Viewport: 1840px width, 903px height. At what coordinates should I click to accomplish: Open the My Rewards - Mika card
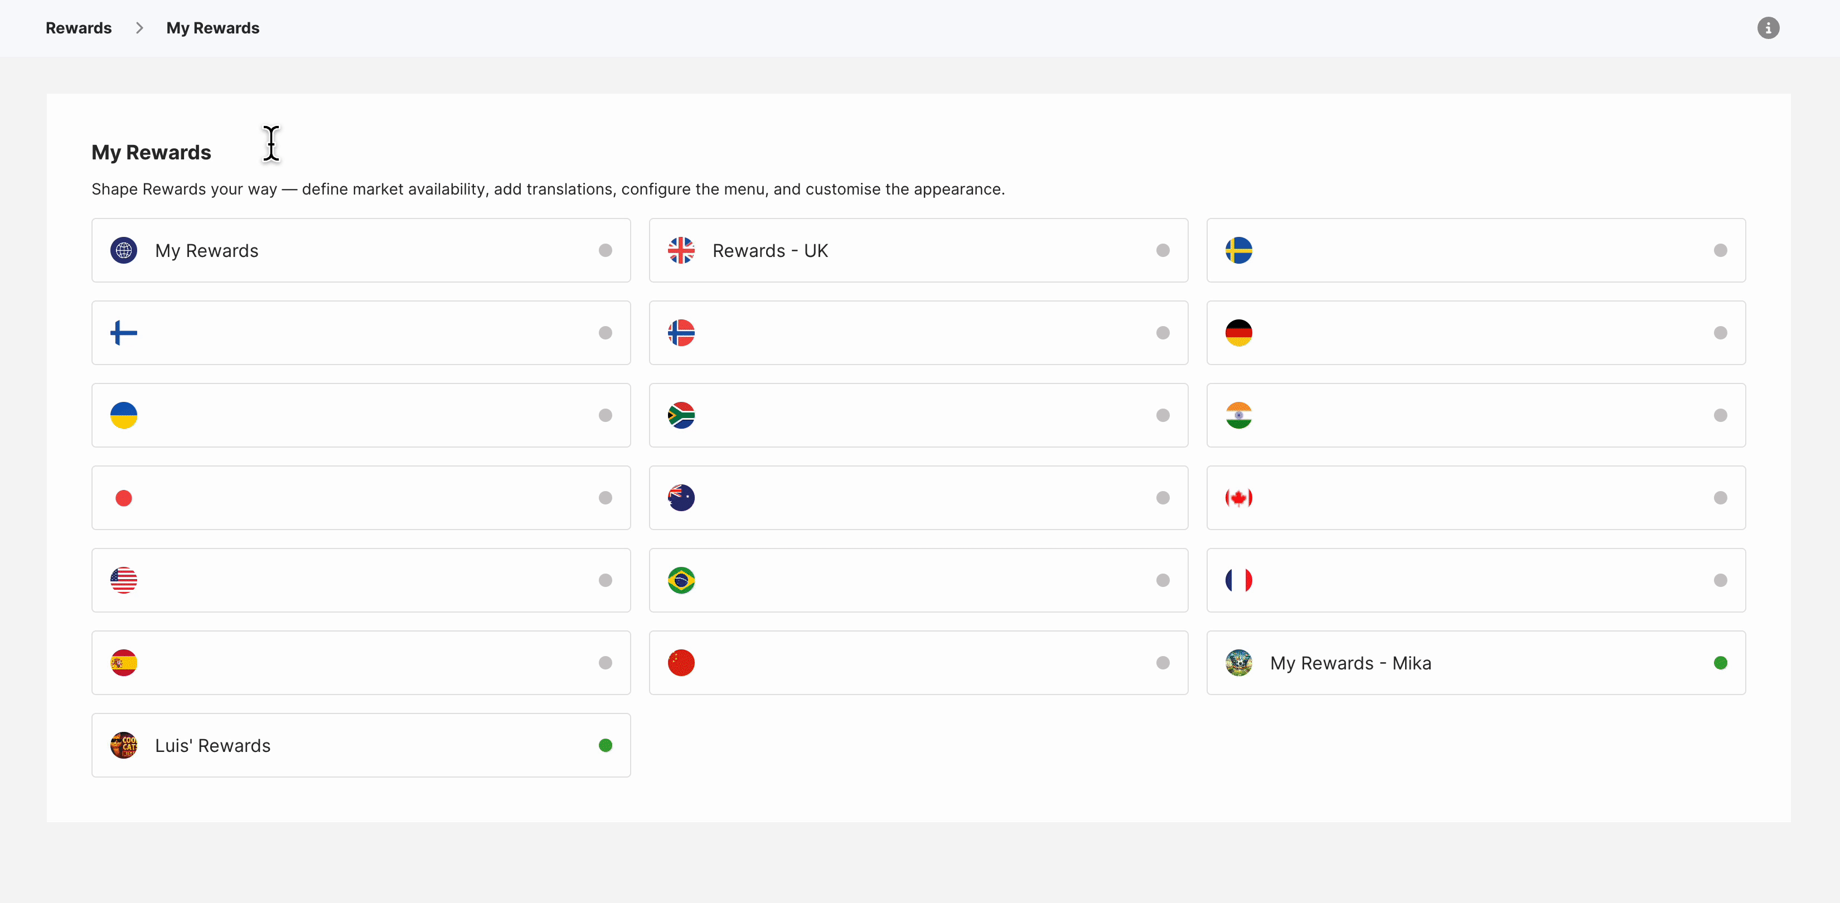point(1476,663)
